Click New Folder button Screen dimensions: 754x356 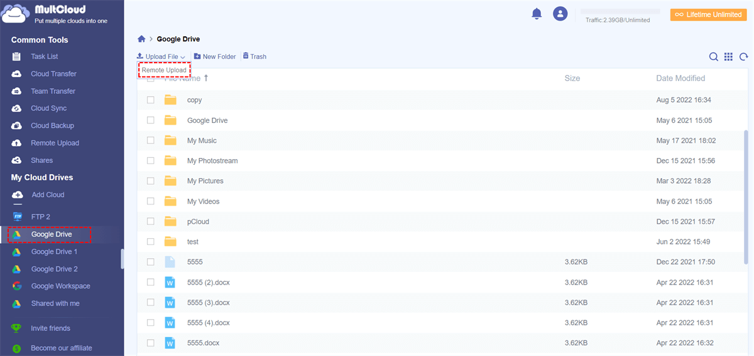click(215, 56)
